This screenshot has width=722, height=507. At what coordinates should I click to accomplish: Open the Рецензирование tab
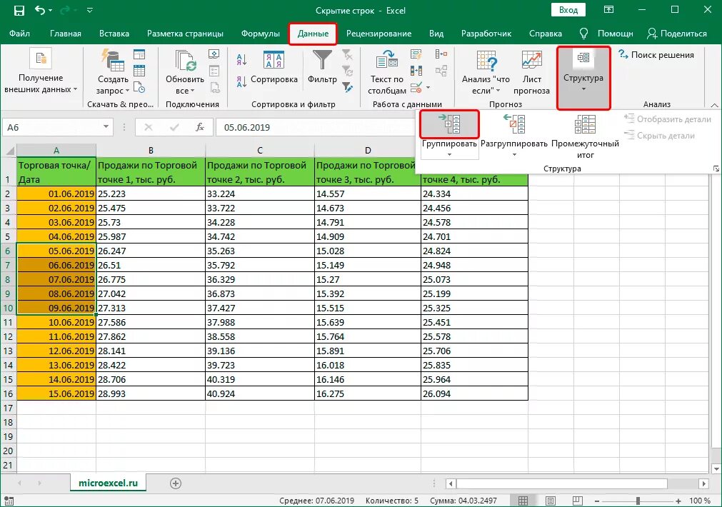coord(378,34)
